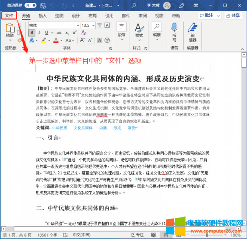Open the File (文件) menu tab

(x=9, y=15)
